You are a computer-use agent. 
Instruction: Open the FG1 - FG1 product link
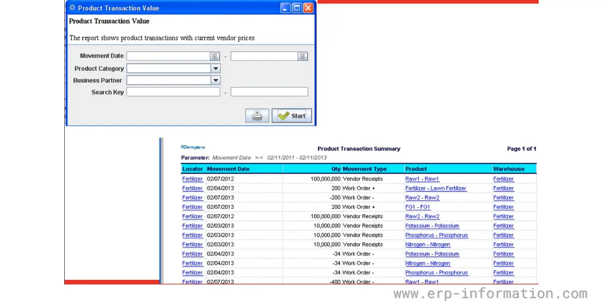tap(418, 207)
